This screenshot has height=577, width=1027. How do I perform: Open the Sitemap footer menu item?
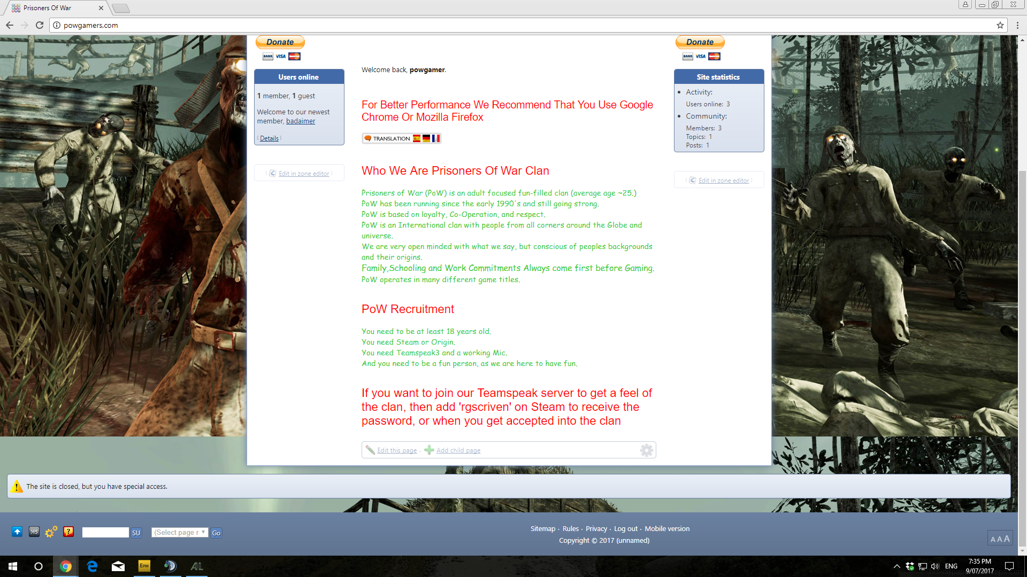point(542,529)
